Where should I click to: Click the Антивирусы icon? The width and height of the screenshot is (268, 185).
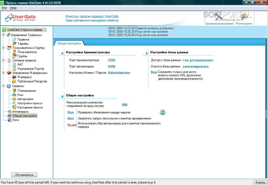tap(10, 111)
